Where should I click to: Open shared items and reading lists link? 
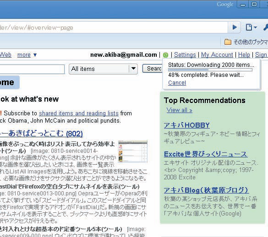coord(79,113)
